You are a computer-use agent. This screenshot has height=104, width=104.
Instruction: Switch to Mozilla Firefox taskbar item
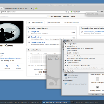click(x=7, y=102)
